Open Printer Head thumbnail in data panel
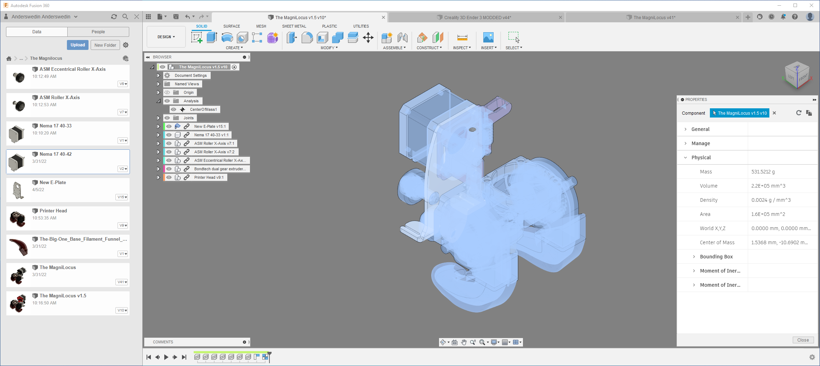 17,218
